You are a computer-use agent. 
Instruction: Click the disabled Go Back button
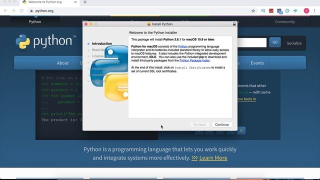point(199,124)
